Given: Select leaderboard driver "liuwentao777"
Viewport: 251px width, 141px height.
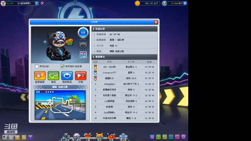Looking at the screenshot, I should coord(109,72).
